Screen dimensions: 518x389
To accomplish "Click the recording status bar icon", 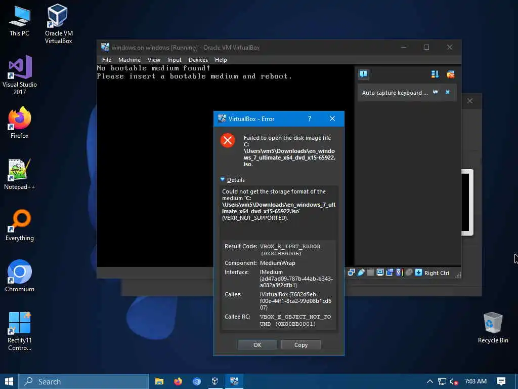I will [x=390, y=272].
